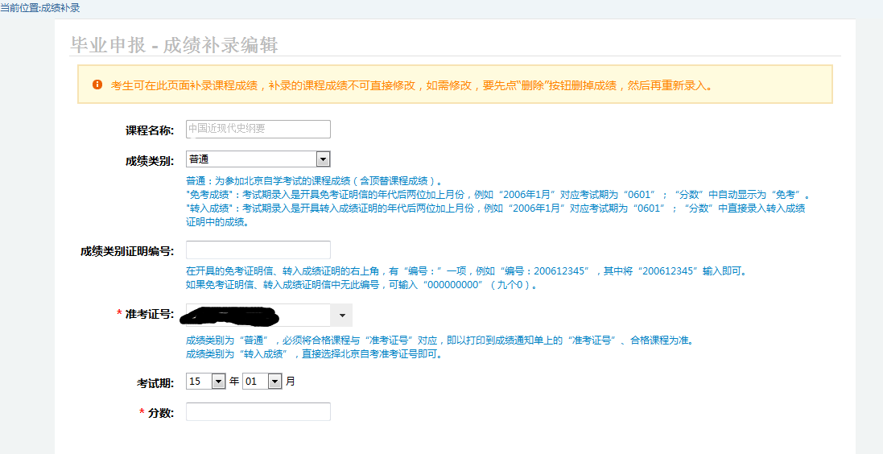Click the 分数 score input field
The width and height of the screenshot is (883, 454).
click(x=258, y=411)
